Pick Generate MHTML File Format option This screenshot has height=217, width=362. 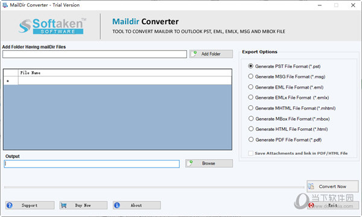click(x=251, y=108)
